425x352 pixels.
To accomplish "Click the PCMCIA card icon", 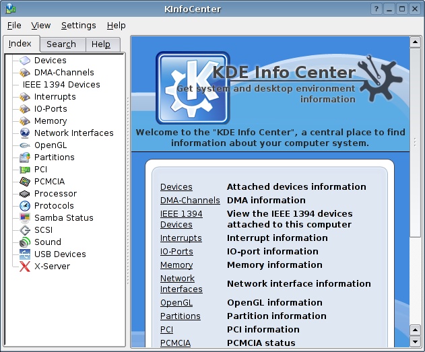I will pyautogui.click(x=25, y=182).
